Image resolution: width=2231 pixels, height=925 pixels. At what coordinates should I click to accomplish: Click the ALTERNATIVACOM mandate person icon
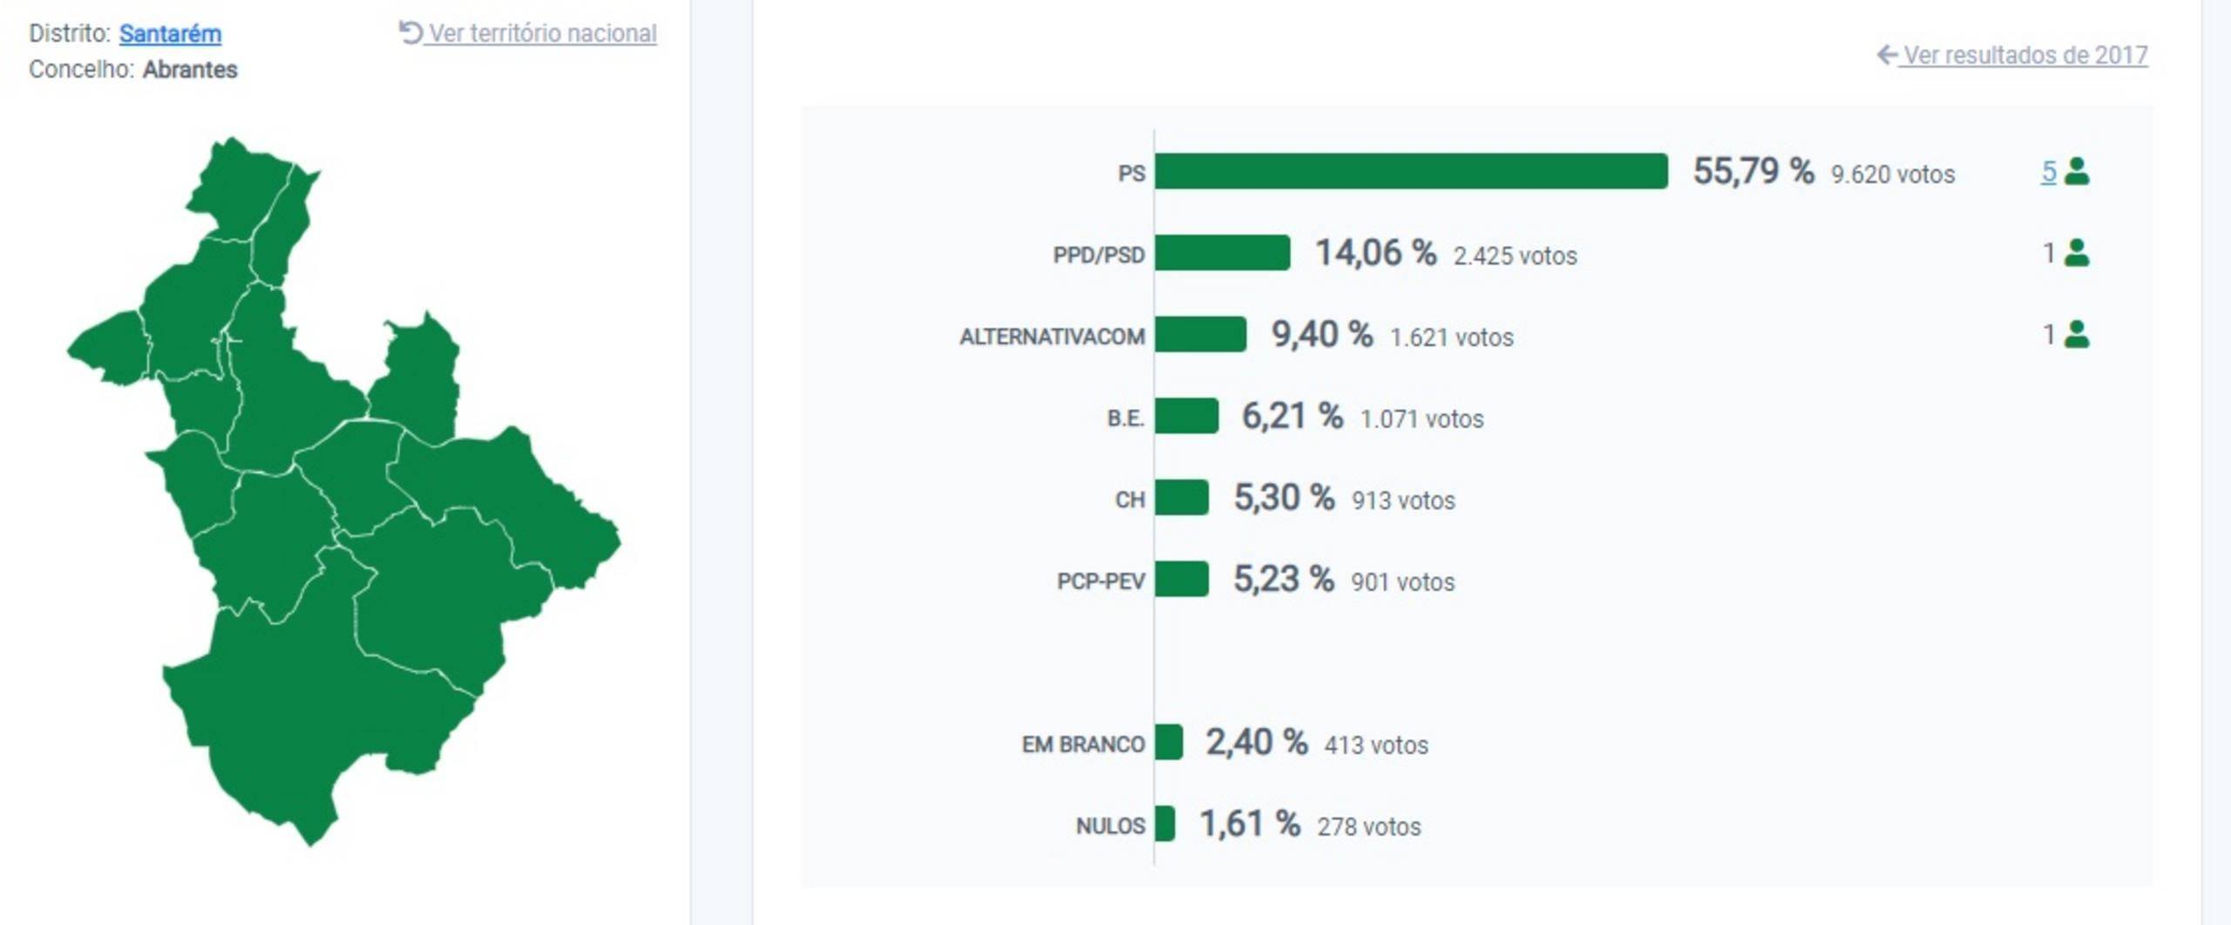2077,334
